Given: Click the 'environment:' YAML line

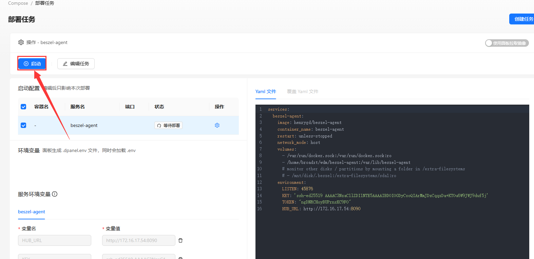Looking at the screenshot, I should (x=292, y=182).
